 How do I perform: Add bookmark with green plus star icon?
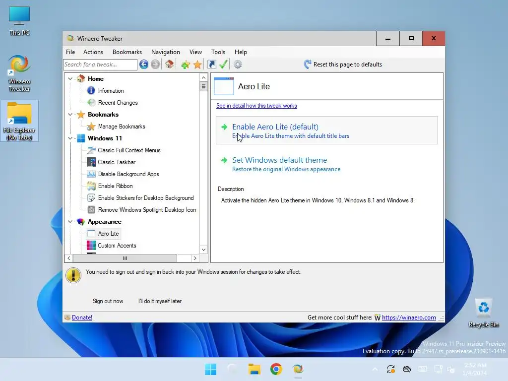pos(186,64)
